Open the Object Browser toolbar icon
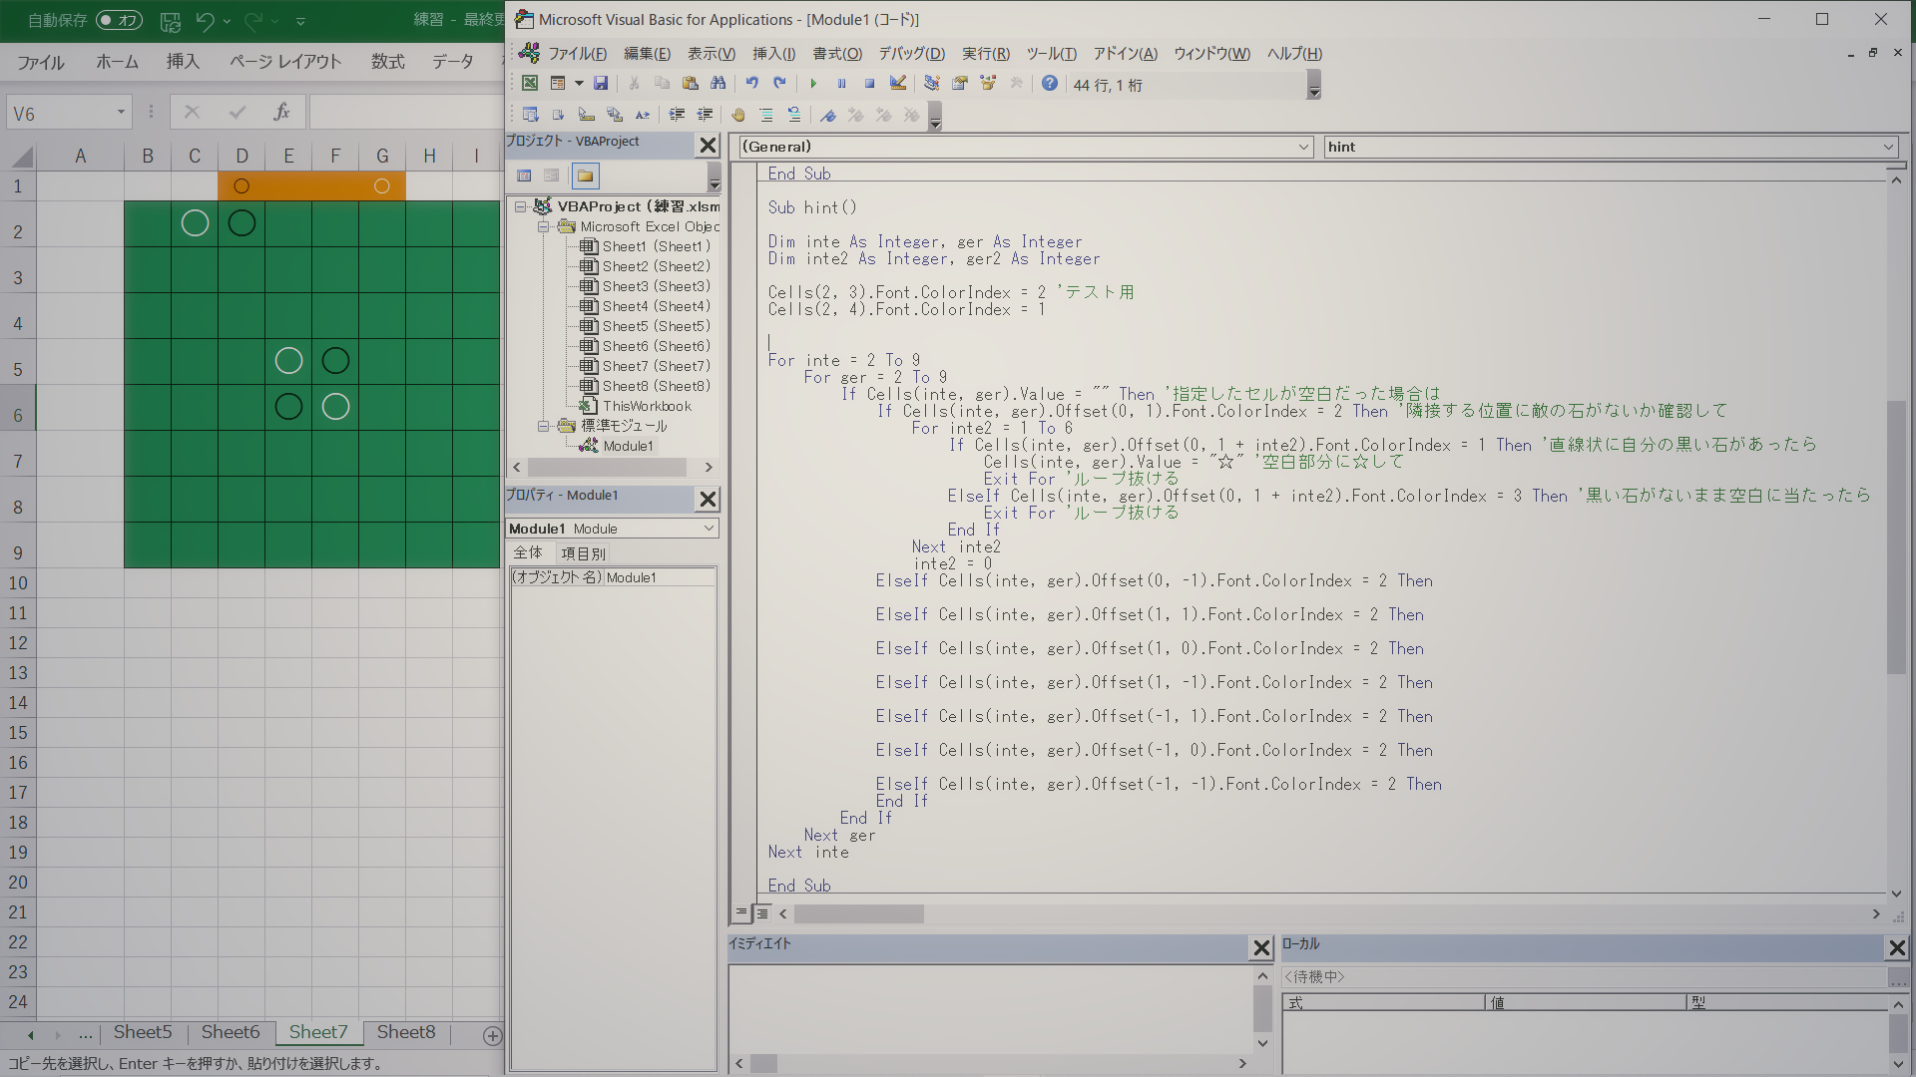1916x1077 pixels. 988,84
